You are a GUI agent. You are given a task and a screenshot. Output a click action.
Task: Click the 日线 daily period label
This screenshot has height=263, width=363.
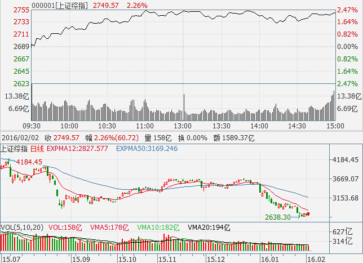tap(37, 149)
